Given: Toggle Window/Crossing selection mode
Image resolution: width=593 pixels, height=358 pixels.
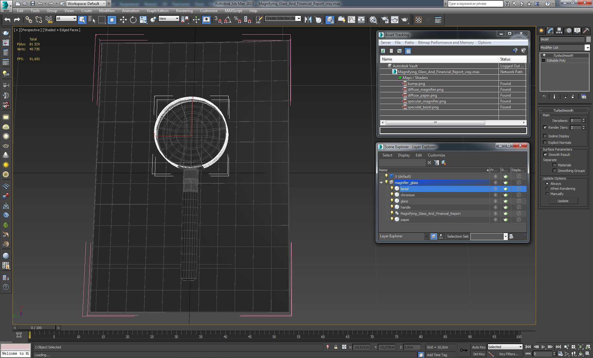Looking at the screenshot, I should tap(112, 20).
